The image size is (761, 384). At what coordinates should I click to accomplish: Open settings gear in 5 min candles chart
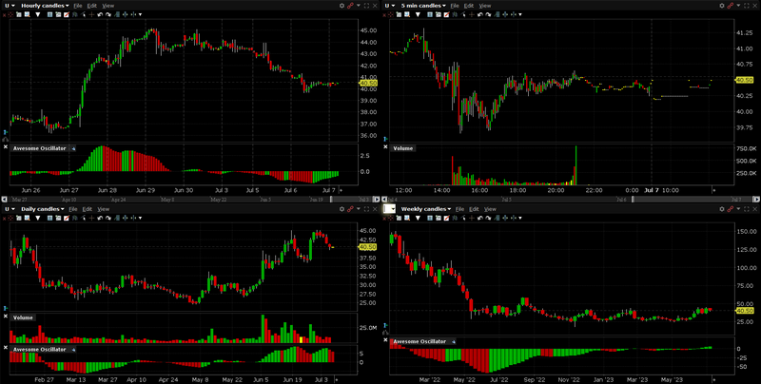tap(721, 6)
